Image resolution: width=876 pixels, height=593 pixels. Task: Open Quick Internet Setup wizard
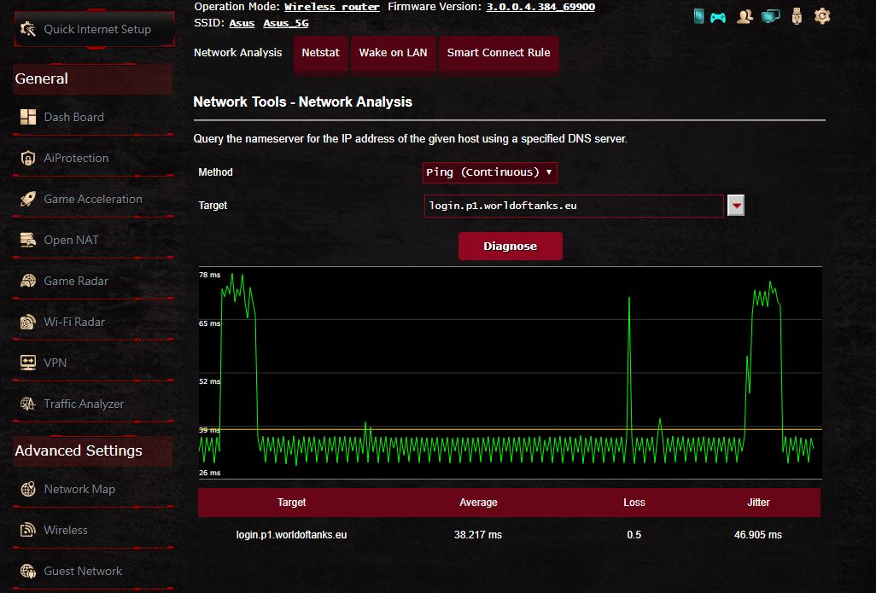(x=95, y=29)
